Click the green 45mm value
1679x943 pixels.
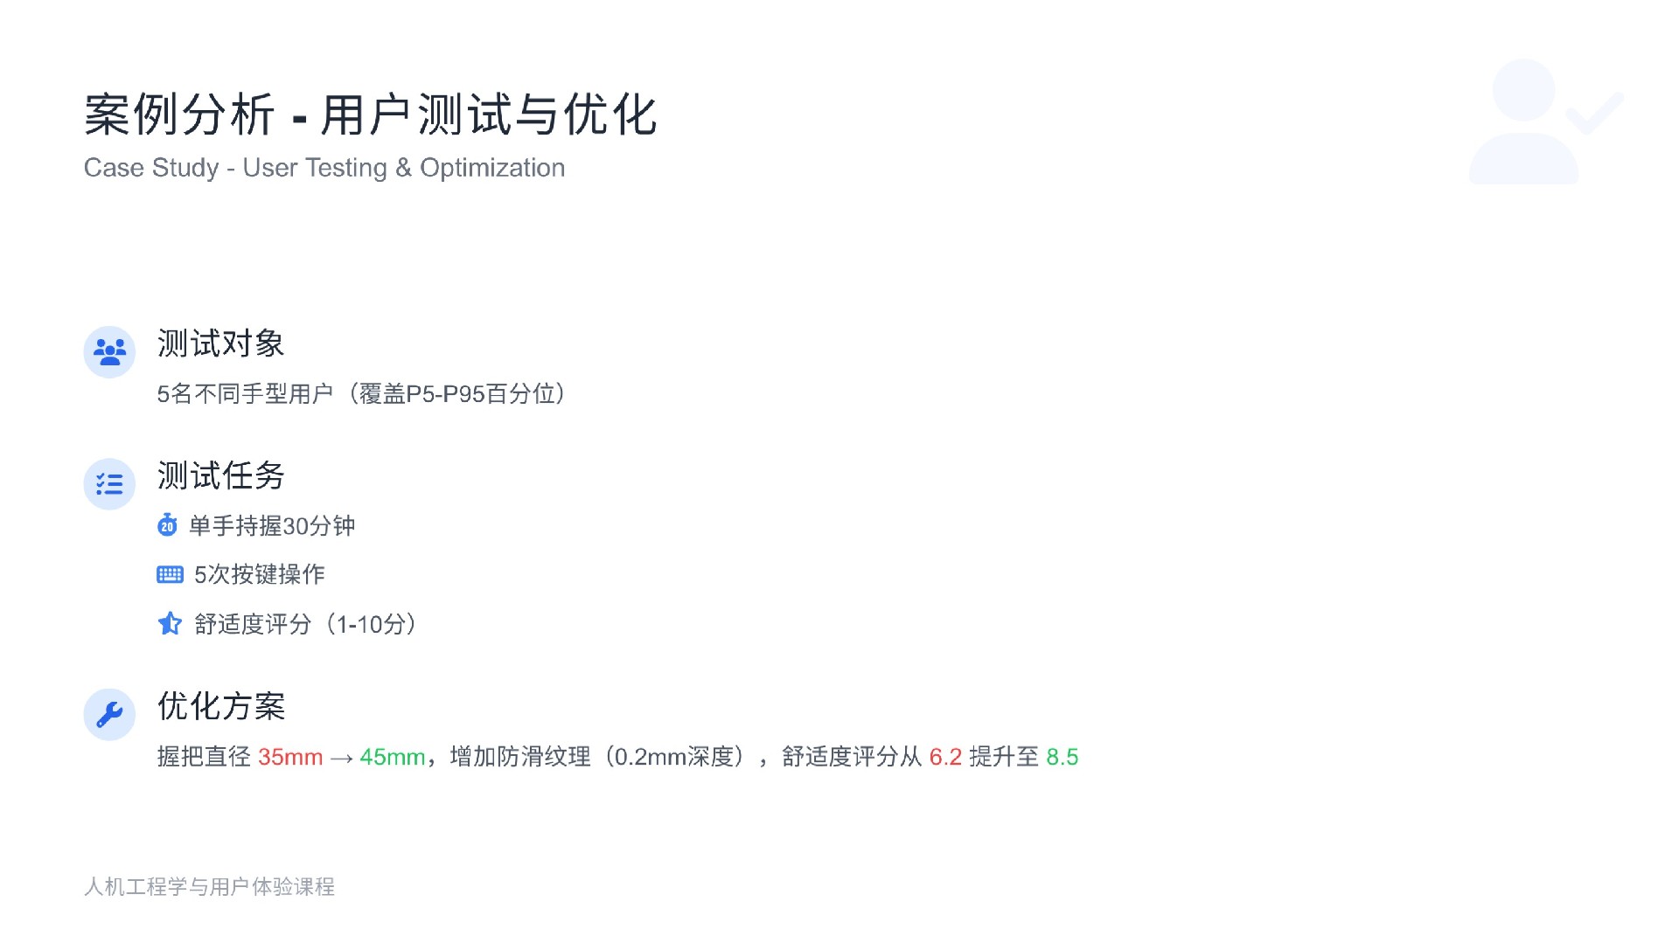tap(393, 757)
